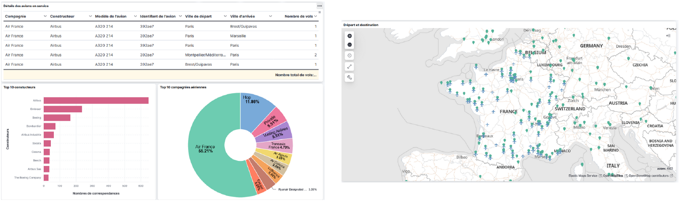Open Modèle de l'avion column dropdown

click(135, 17)
